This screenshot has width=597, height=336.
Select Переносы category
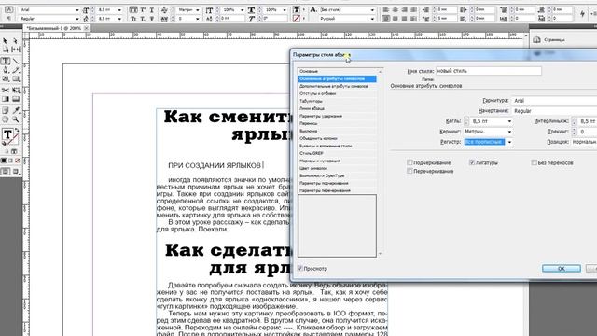(337, 123)
